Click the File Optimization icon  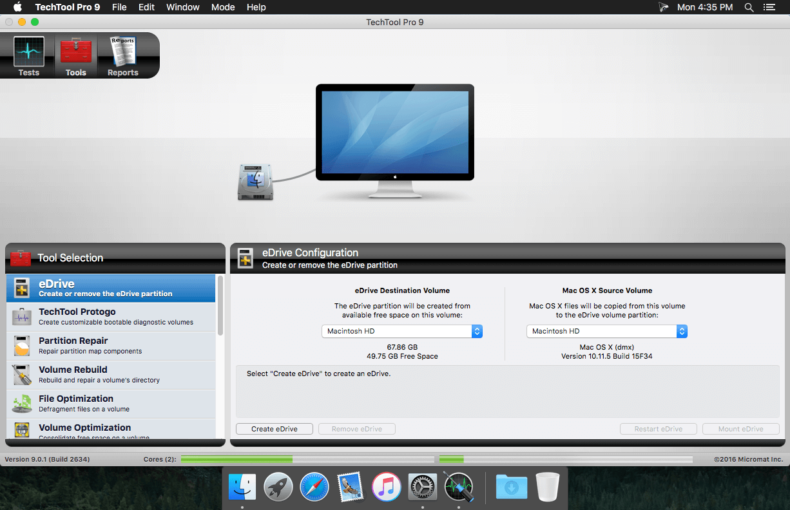point(22,404)
